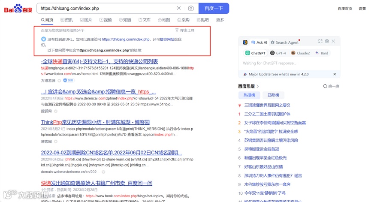This screenshot has height=202, width=371.
Task: Click the top-pinned hot search arrow icon
Action: (x=239, y=105)
